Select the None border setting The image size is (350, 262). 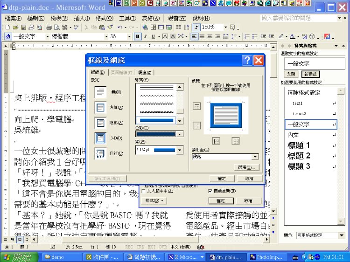click(x=100, y=92)
